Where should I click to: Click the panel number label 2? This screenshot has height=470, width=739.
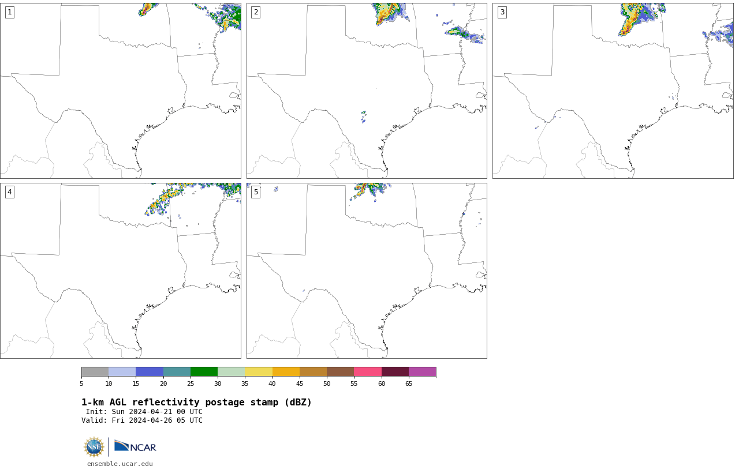pyautogui.click(x=256, y=12)
